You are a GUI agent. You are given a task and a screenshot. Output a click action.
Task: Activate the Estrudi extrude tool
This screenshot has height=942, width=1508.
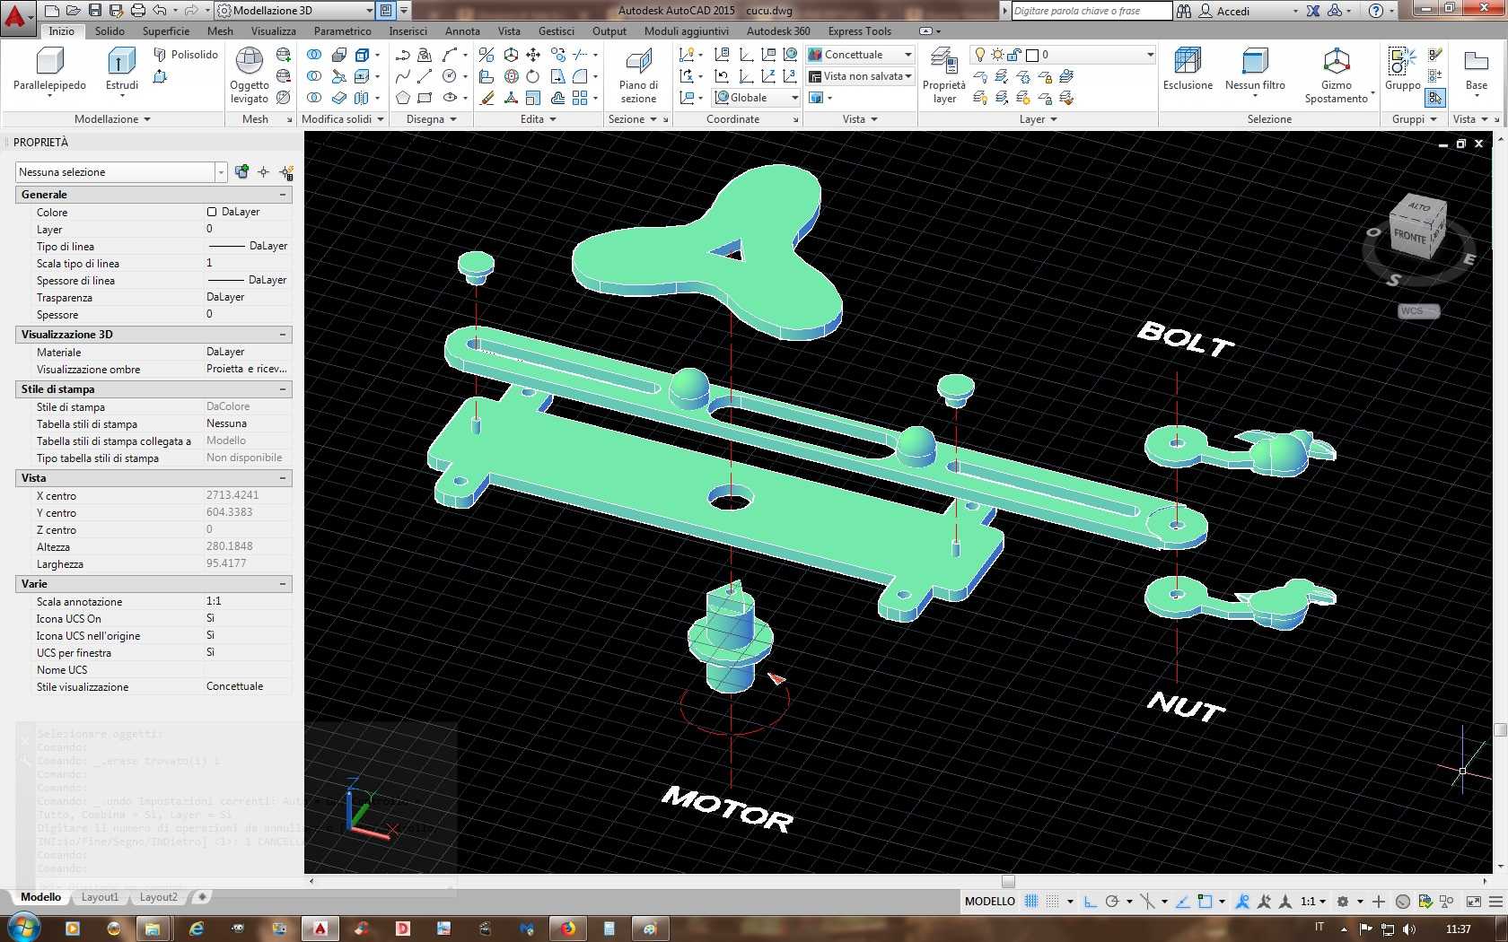pos(122,70)
